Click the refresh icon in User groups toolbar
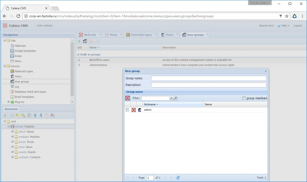The width and height of the screenshot is (307, 182). point(79,41)
